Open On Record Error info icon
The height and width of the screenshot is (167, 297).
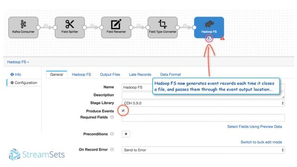tap(112, 149)
